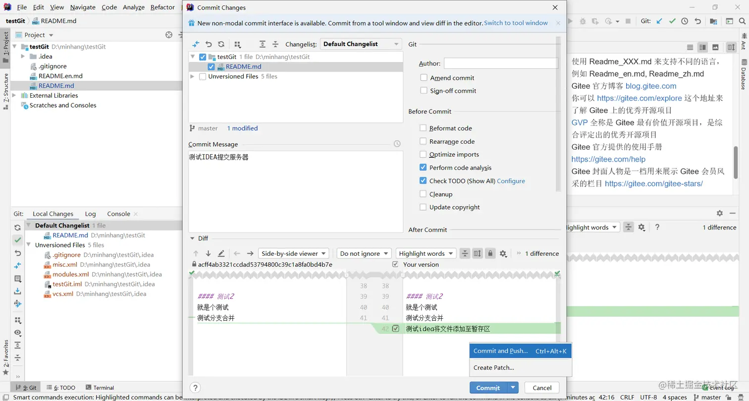Screen dimensions: 749x401
Task: Collapse testGit node in commit tree
Action: click(193, 57)
